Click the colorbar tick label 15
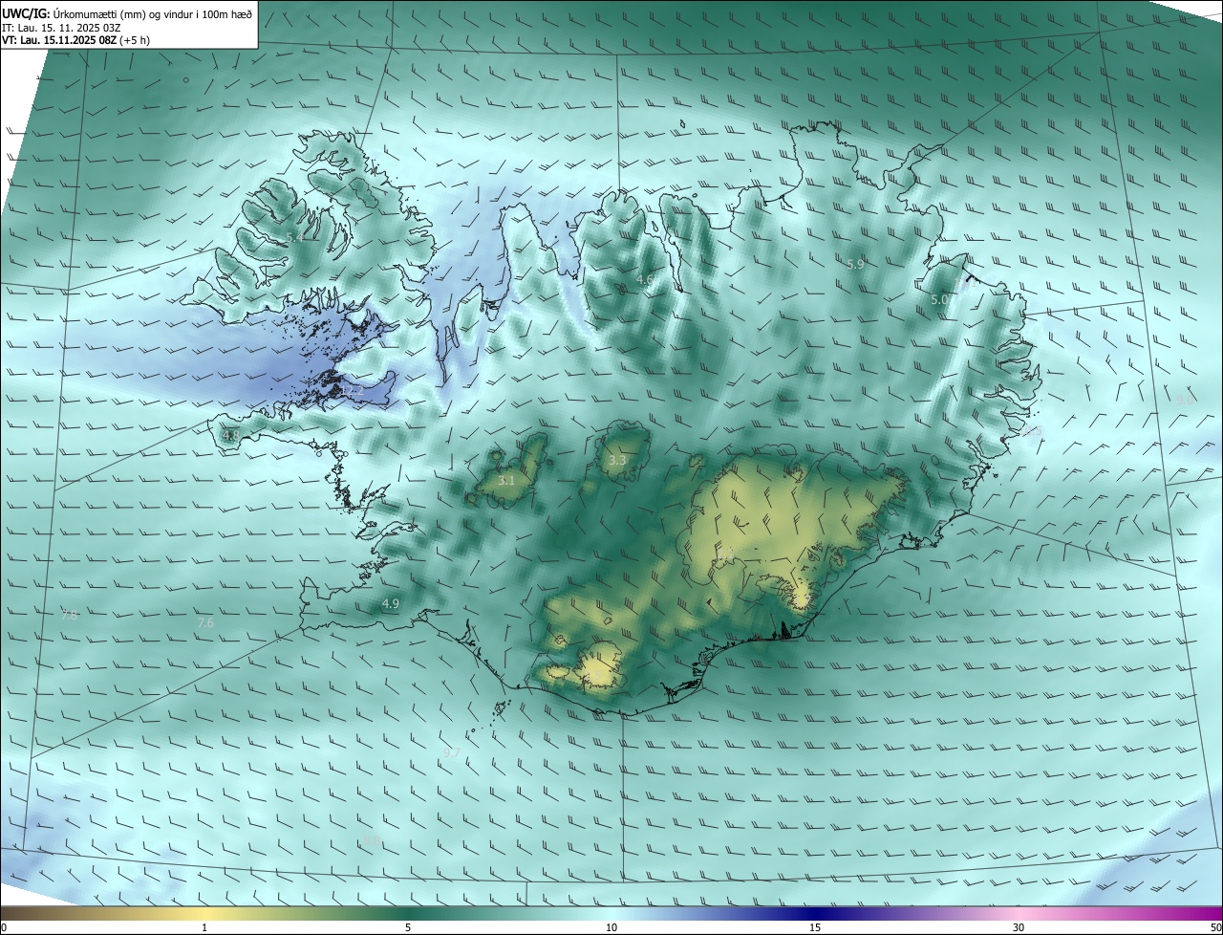 pyautogui.click(x=815, y=927)
